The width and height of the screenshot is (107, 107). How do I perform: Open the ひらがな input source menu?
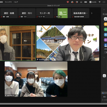pos(93,2)
